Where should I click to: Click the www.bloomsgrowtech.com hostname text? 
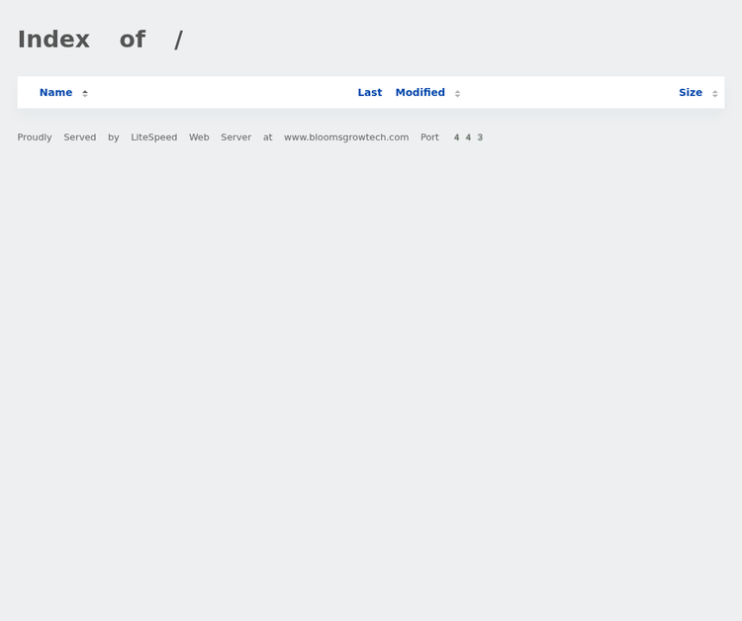[x=346, y=137]
